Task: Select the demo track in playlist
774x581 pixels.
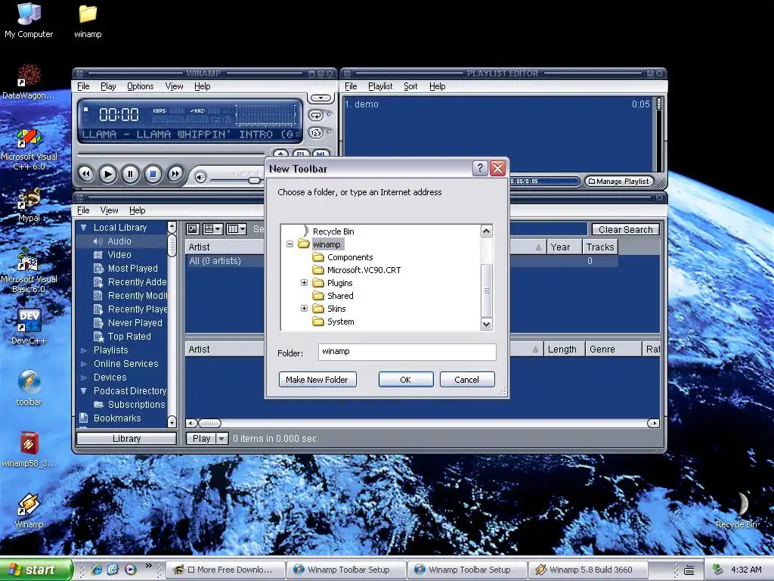Action: 497,104
